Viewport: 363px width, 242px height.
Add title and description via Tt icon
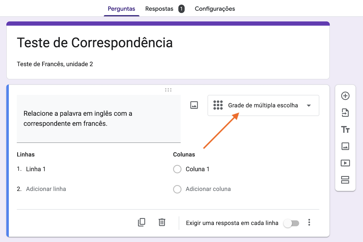(x=345, y=130)
